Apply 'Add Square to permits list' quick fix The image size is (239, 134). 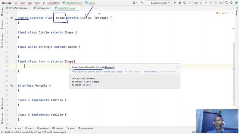point(97,71)
